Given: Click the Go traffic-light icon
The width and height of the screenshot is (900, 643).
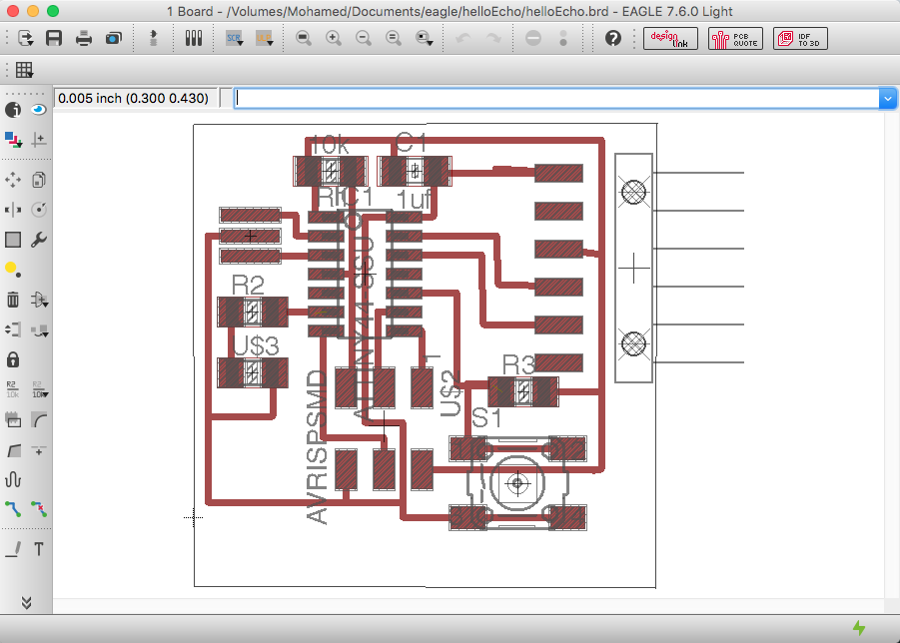Looking at the screenshot, I should pyautogui.click(x=563, y=38).
